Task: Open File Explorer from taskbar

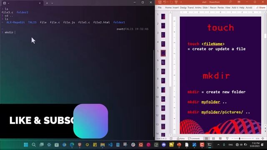Action: click(x=103, y=145)
